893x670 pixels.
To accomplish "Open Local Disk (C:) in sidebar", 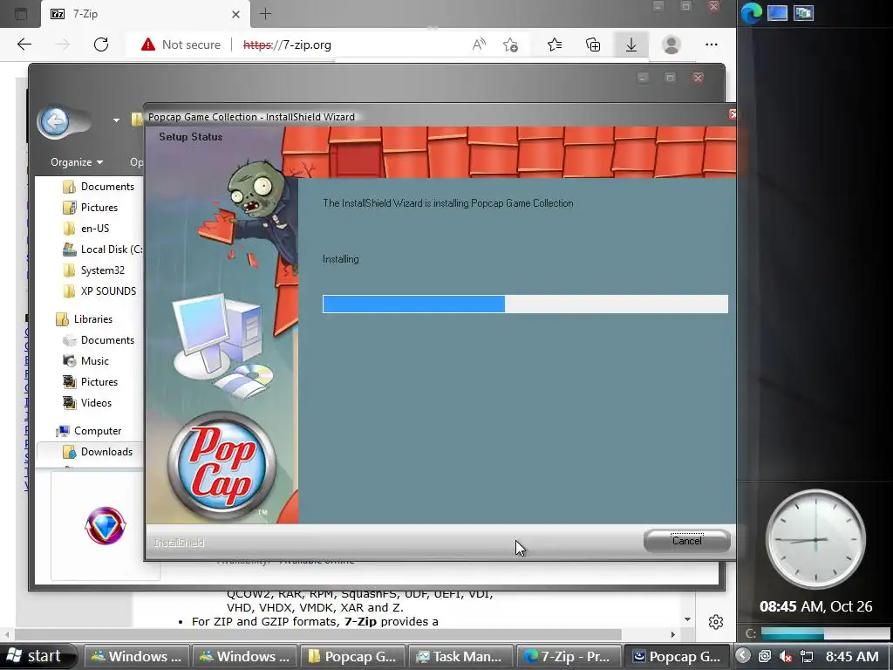I will pyautogui.click(x=102, y=250).
